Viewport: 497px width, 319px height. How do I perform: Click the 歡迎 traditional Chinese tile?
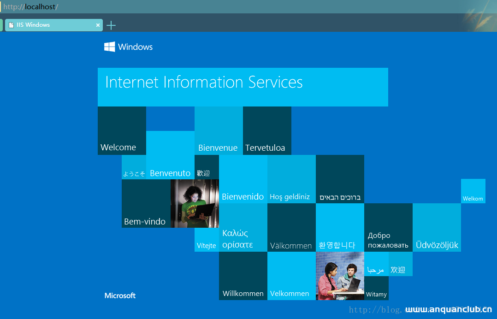207,167
